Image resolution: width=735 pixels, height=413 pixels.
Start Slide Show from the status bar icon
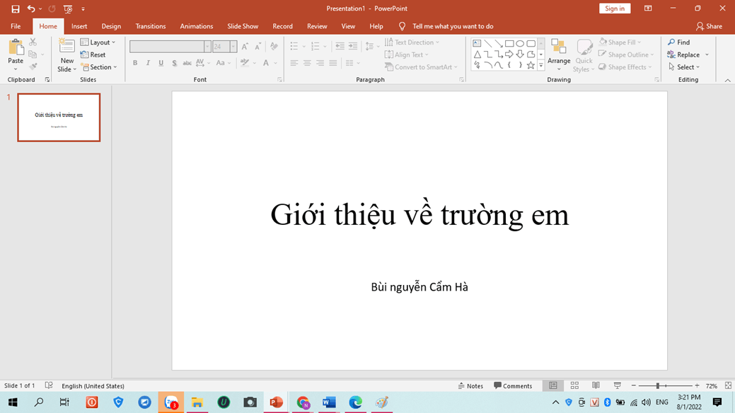[617, 385]
